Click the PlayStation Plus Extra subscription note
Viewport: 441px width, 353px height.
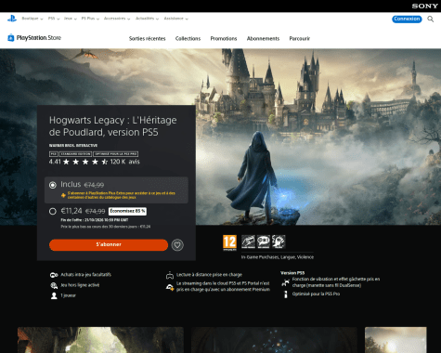[122, 195]
